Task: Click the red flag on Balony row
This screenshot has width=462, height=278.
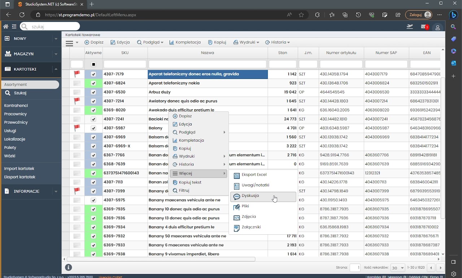Action: (x=77, y=128)
